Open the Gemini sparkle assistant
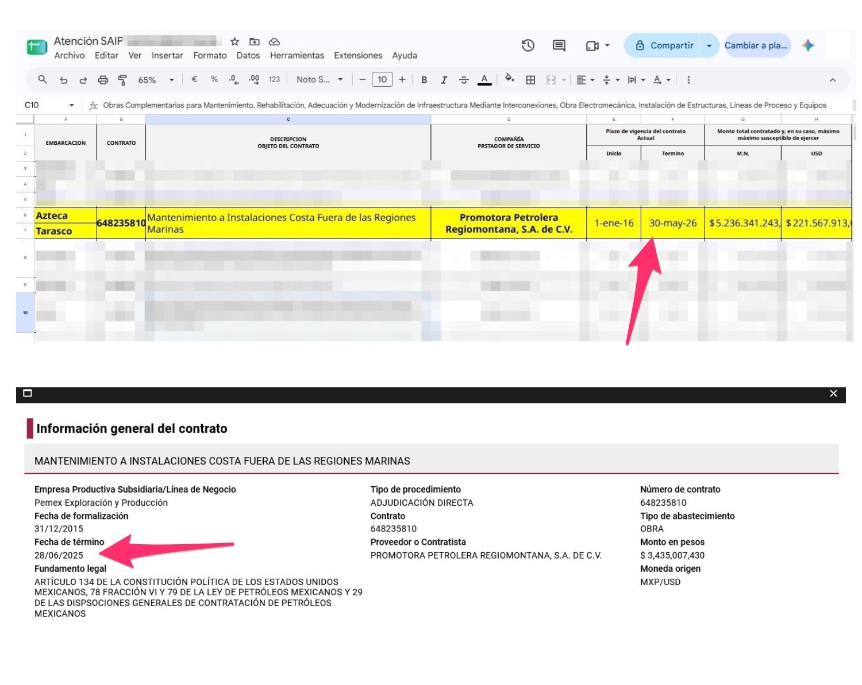The width and height of the screenshot is (862, 685). click(808, 45)
